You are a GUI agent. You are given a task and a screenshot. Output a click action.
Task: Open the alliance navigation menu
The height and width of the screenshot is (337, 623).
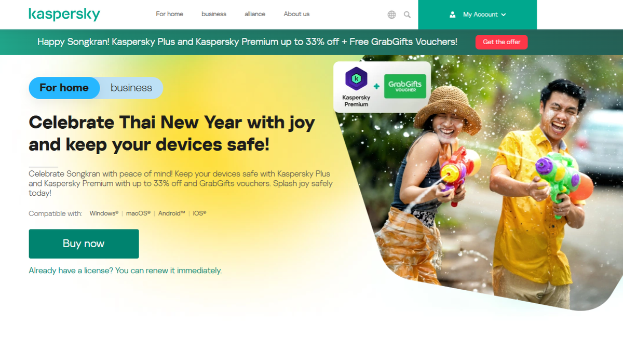pos(255,14)
